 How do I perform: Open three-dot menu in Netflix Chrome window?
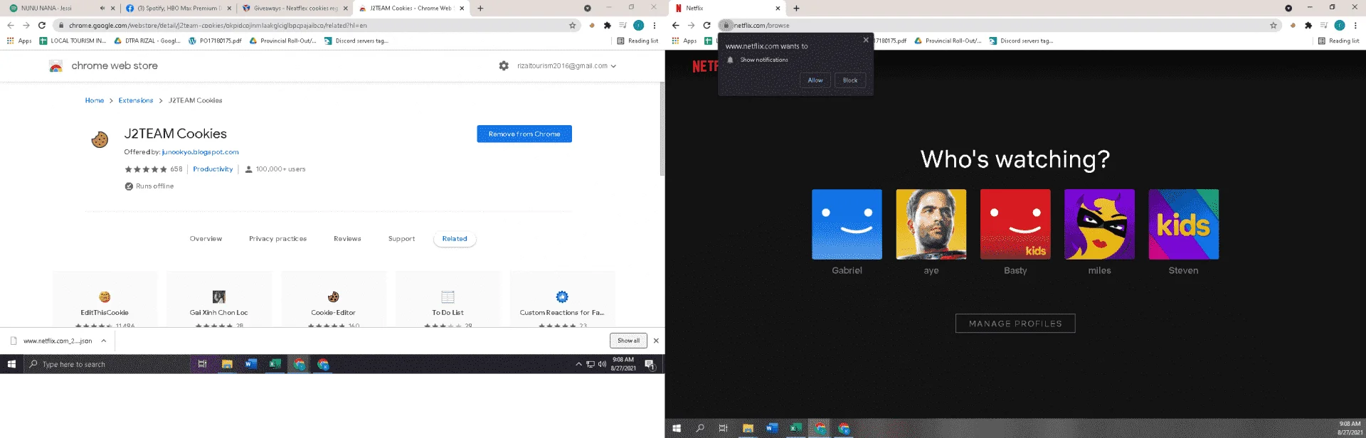[x=1355, y=25]
